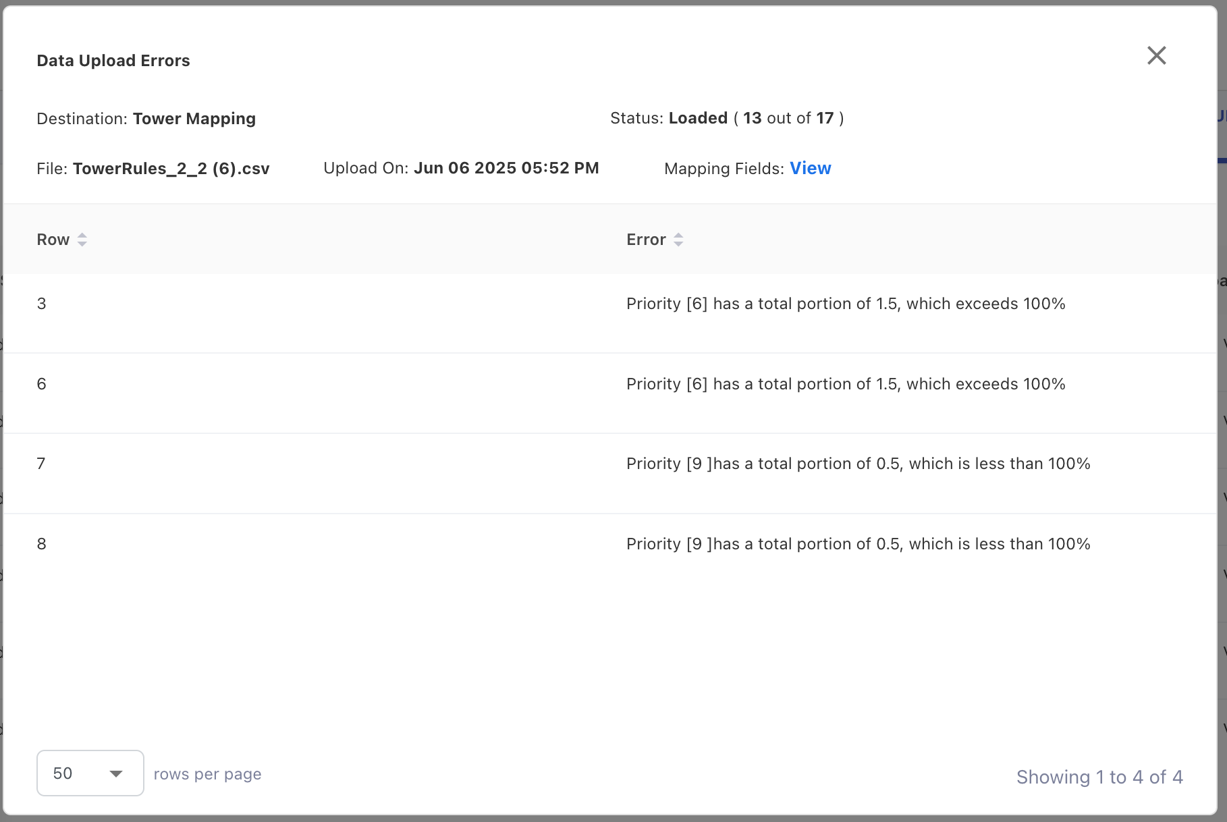Click the Tower Mapping destination text
Screen dimensions: 1227x822
click(194, 119)
